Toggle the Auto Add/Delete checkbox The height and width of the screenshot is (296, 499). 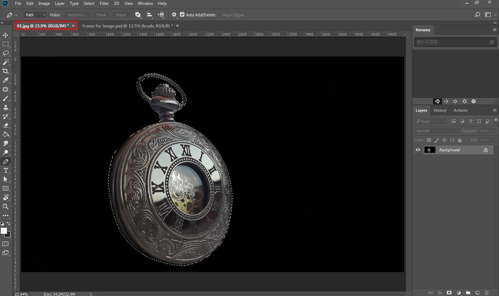182,15
